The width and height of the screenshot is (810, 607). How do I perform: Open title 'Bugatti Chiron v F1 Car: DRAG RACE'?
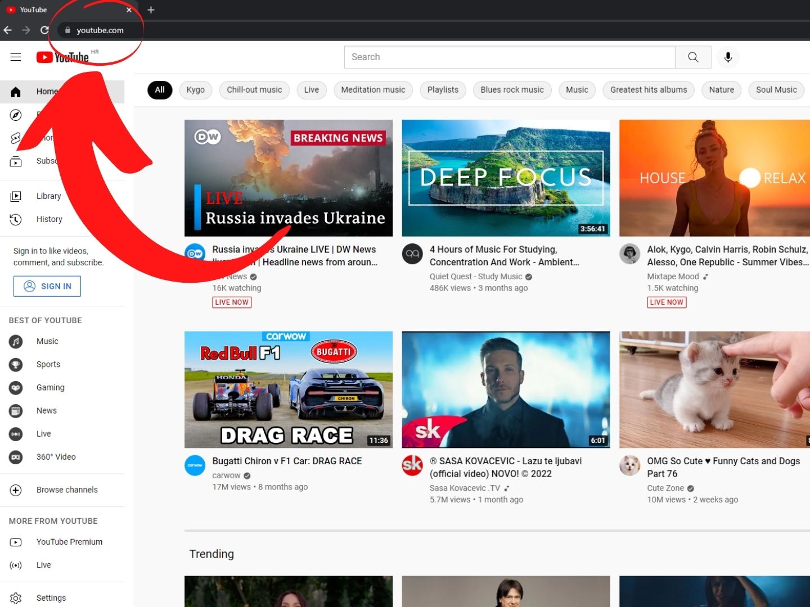click(287, 461)
